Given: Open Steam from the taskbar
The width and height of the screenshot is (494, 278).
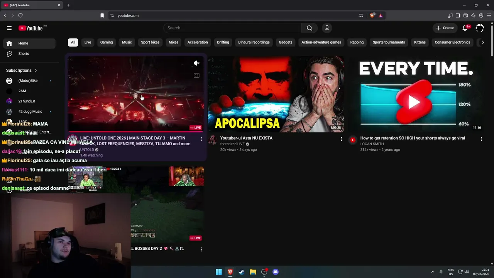Looking at the screenshot, I should click(x=241, y=272).
